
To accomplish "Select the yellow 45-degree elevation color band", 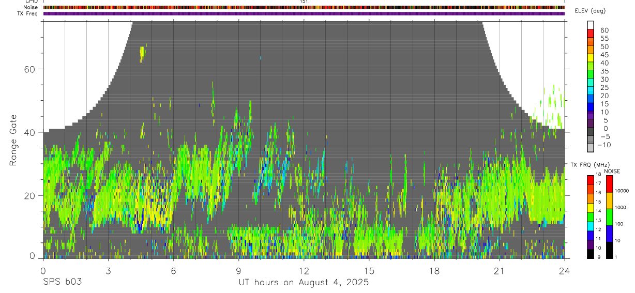I will [x=591, y=57].
